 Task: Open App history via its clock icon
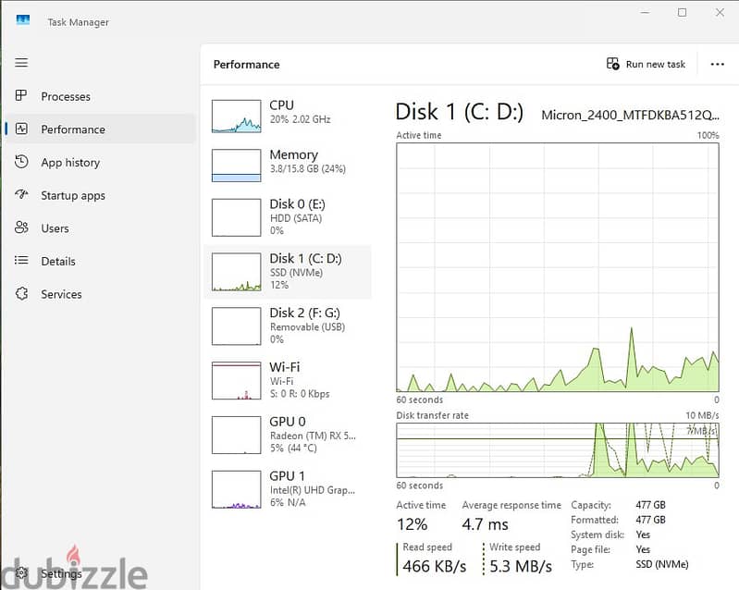click(21, 162)
